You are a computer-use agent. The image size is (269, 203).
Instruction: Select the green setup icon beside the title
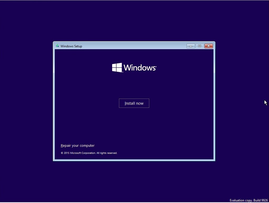(57, 46)
